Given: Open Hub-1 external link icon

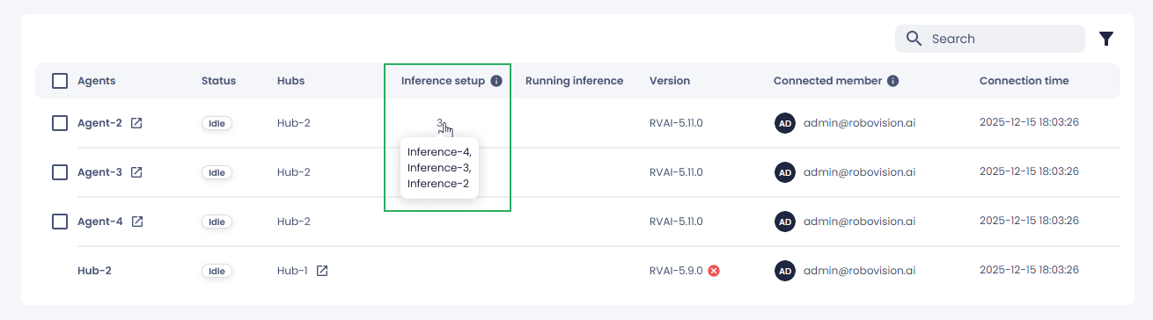Looking at the screenshot, I should (322, 271).
